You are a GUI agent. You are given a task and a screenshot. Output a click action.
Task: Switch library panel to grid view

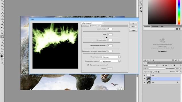point(177,29)
